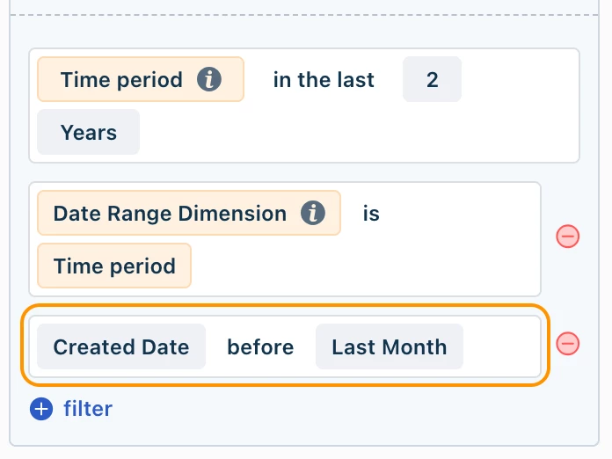Select the Created Date field chip
Image resolution: width=612 pixels, height=459 pixels.
click(121, 346)
